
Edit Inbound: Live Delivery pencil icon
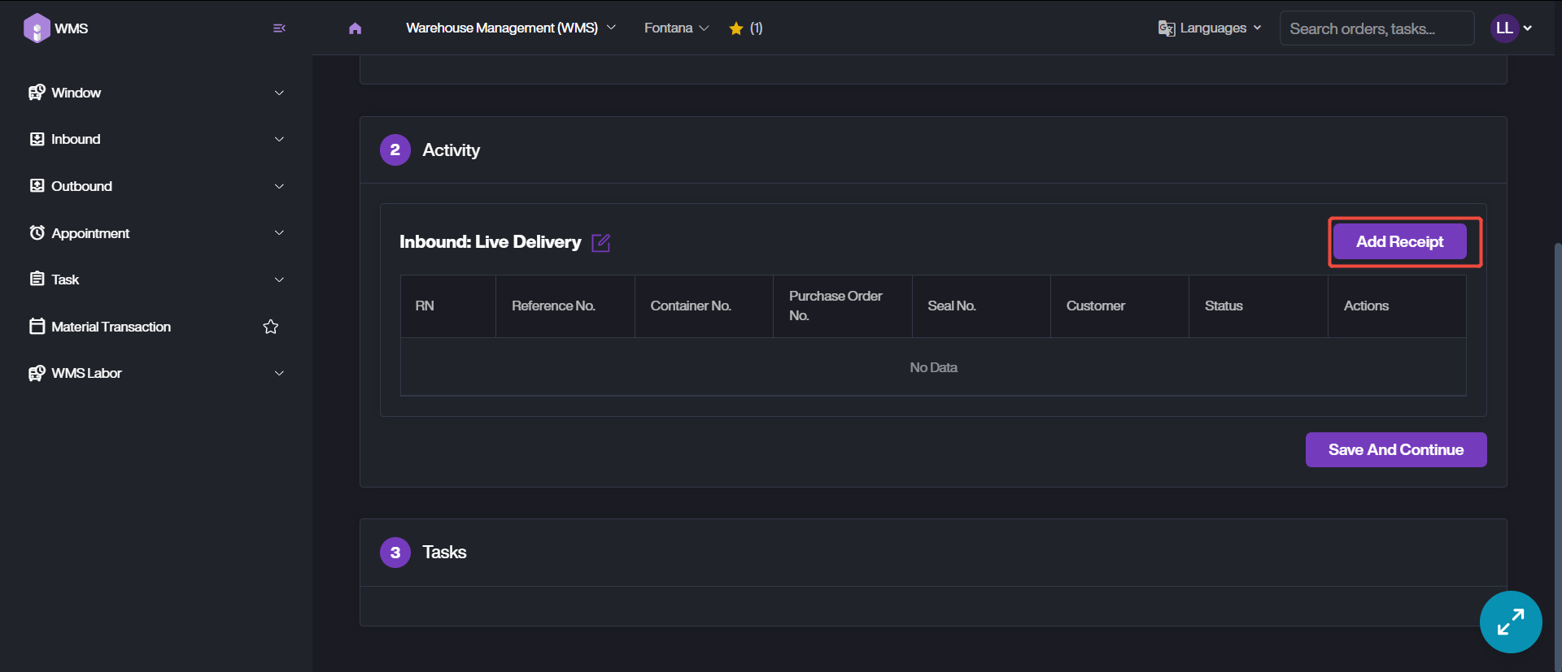tap(600, 243)
